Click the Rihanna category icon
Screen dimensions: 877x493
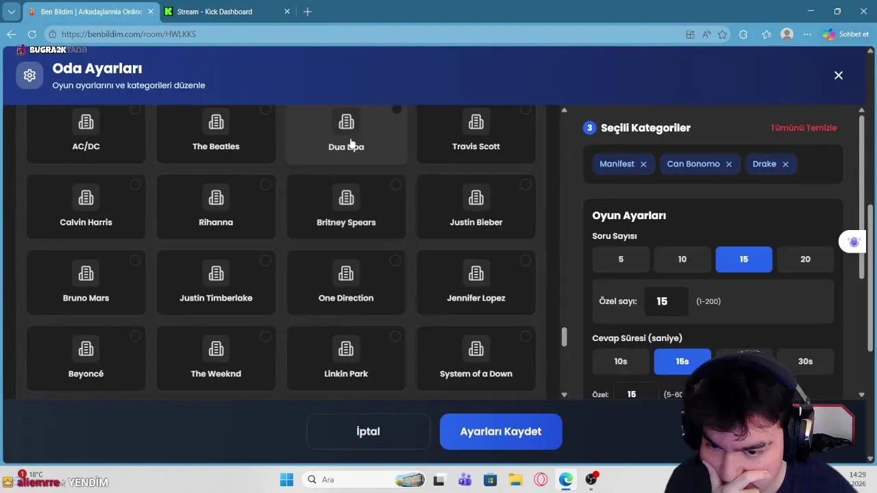pyautogui.click(x=216, y=198)
